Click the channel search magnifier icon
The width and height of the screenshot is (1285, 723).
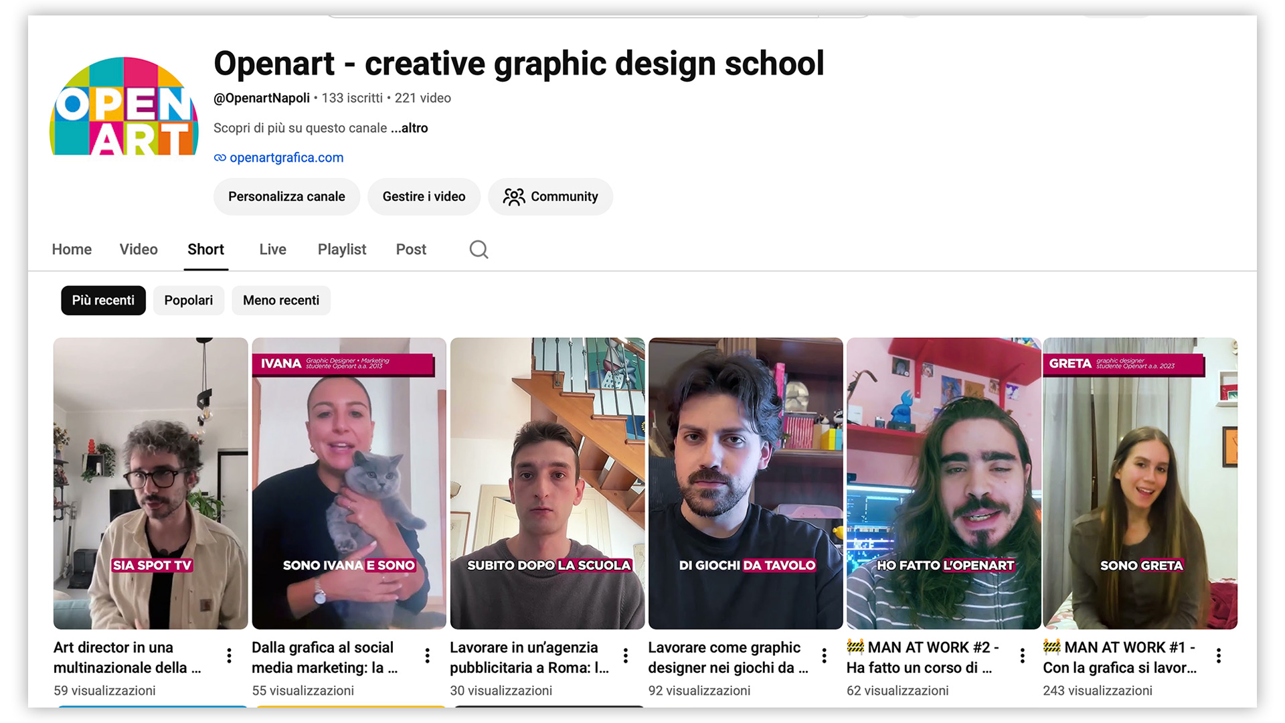point(479,250)
